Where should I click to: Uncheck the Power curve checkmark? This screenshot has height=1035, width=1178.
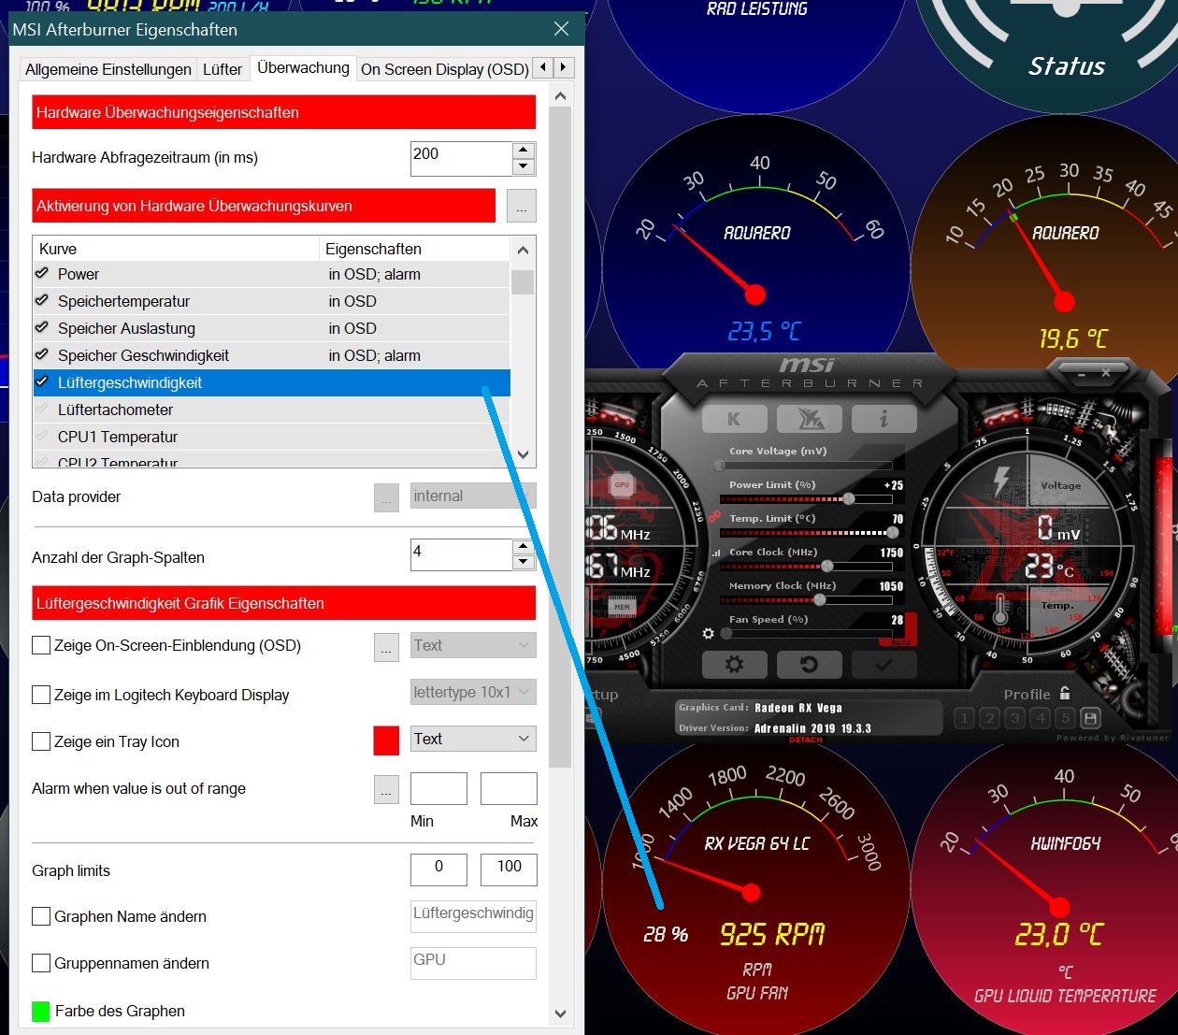(41, 274)
